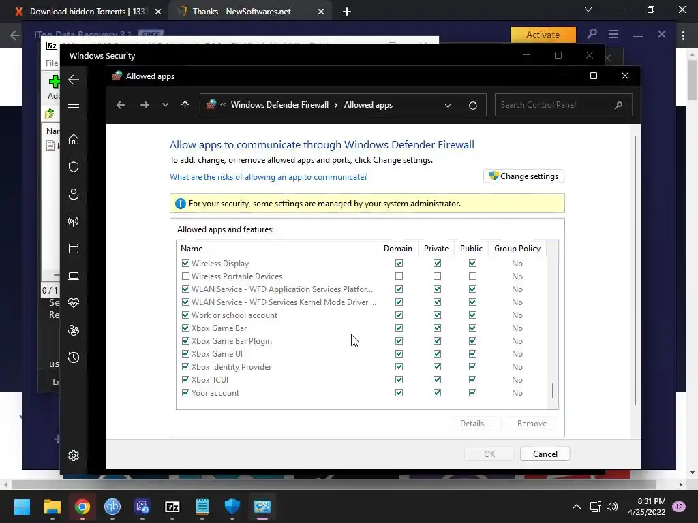Open Windows Security settings gear
The width and height of the screenshot is (698, 523).
74,456
